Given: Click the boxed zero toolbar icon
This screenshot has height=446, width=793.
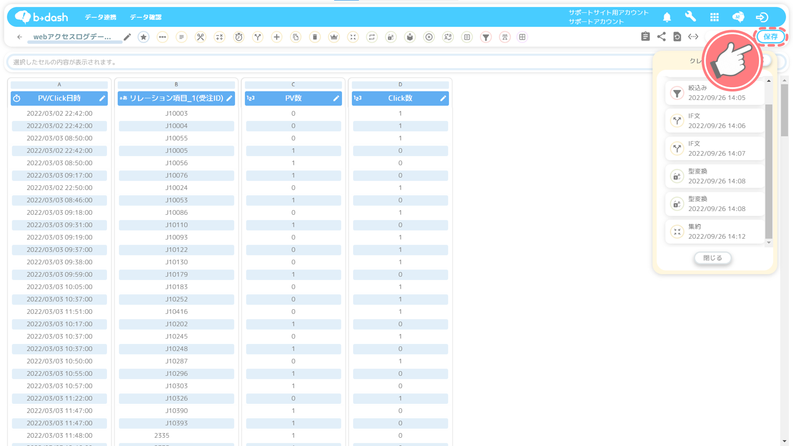Looking at the screenshot, I should (467, 37).
